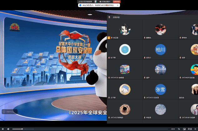Click the red sunglasses cat avatar
198x131 pixels.
pos(161,29)
